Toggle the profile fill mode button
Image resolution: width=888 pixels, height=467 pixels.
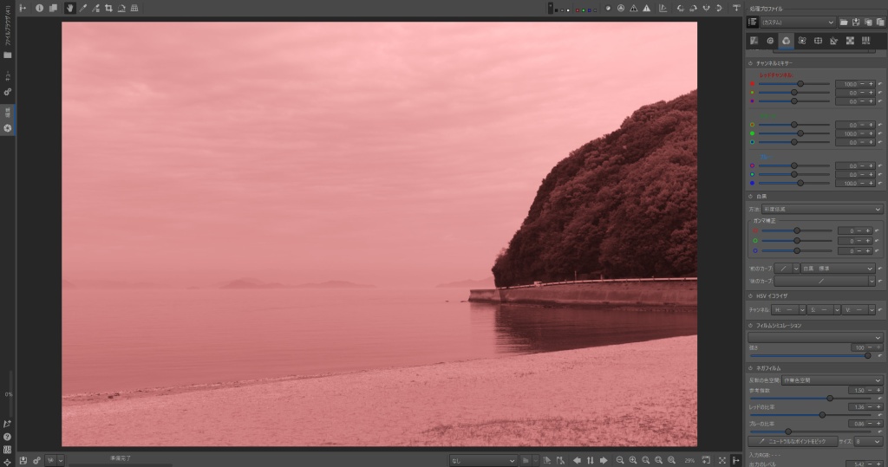[x=753, y=22]
